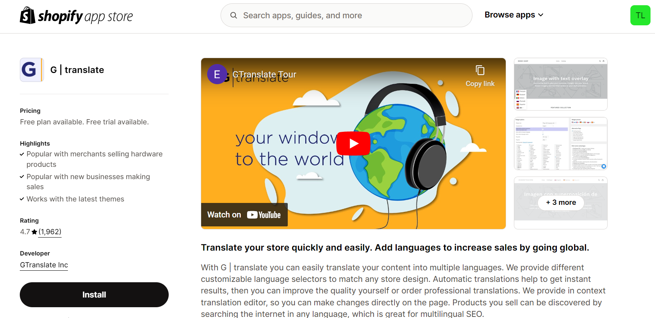Click the Shopify app store logo

click(x=76, y=16)
